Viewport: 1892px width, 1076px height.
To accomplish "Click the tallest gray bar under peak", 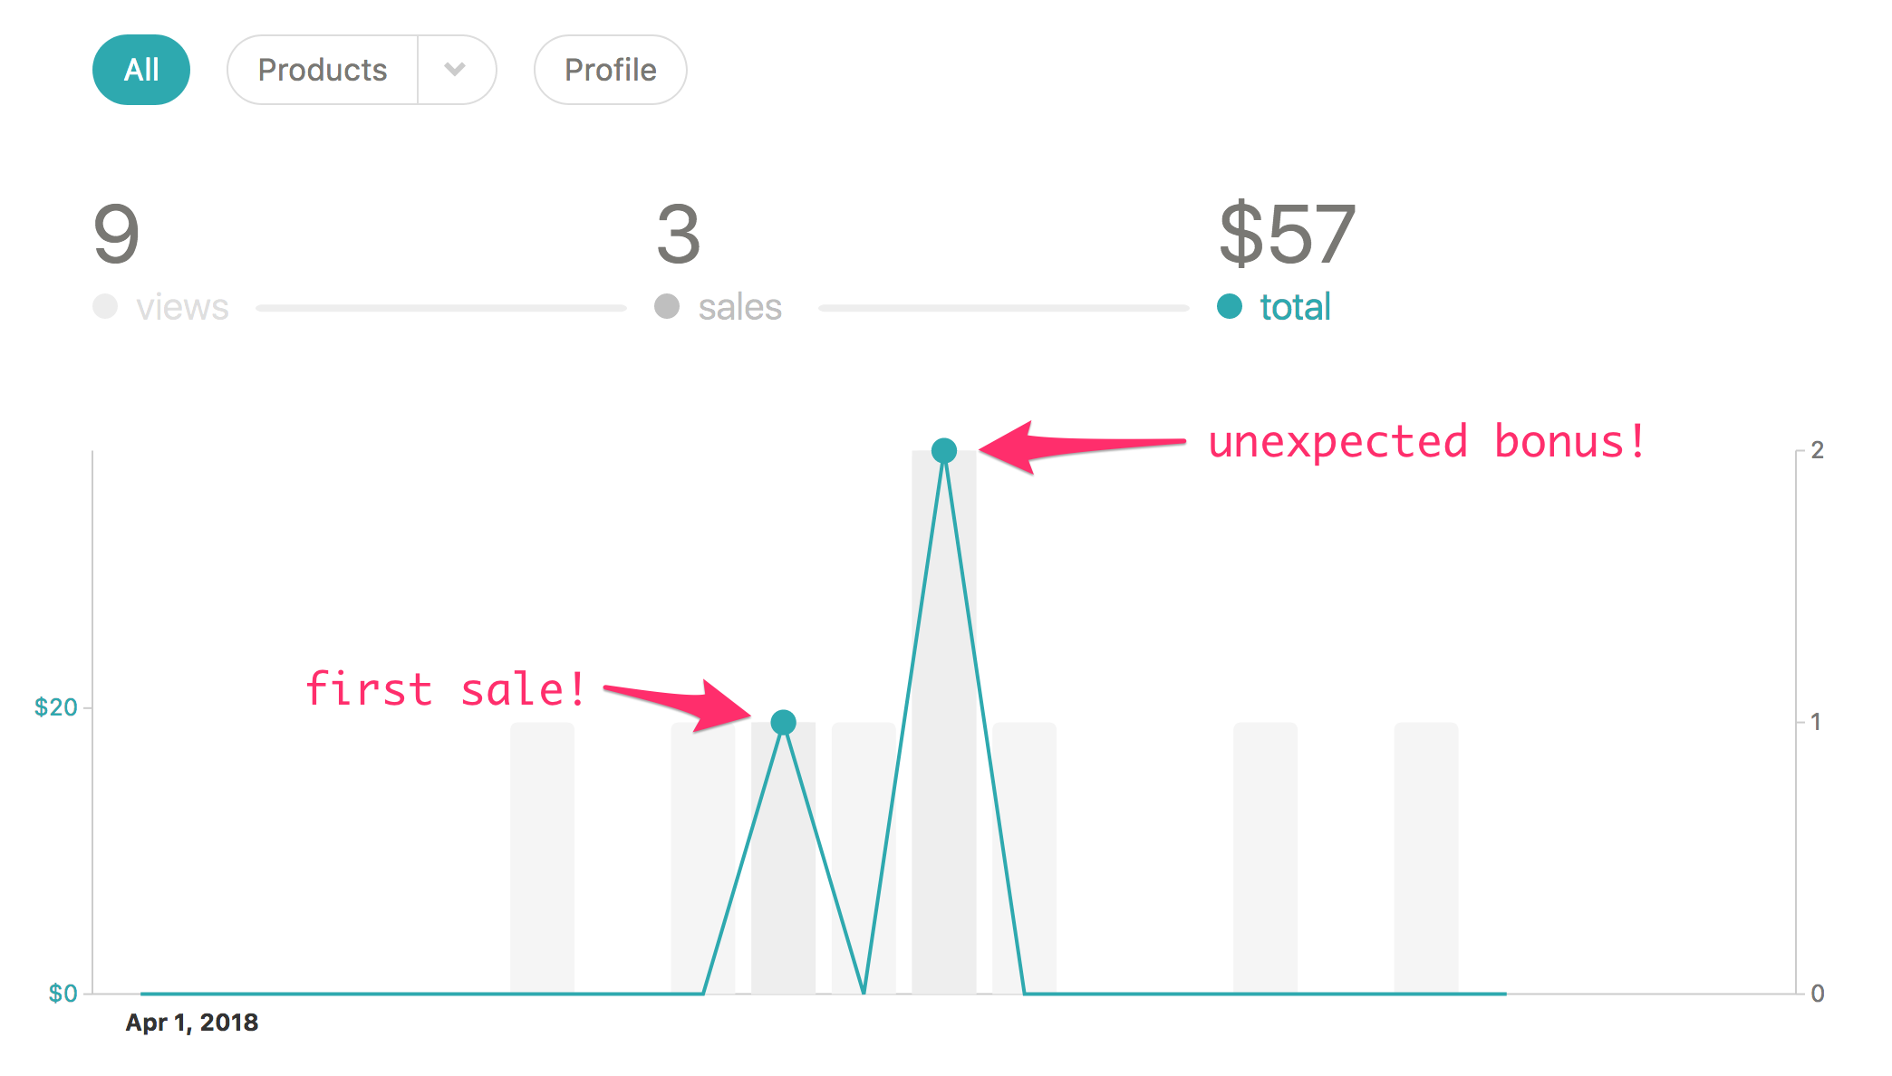I will (944, 722).
